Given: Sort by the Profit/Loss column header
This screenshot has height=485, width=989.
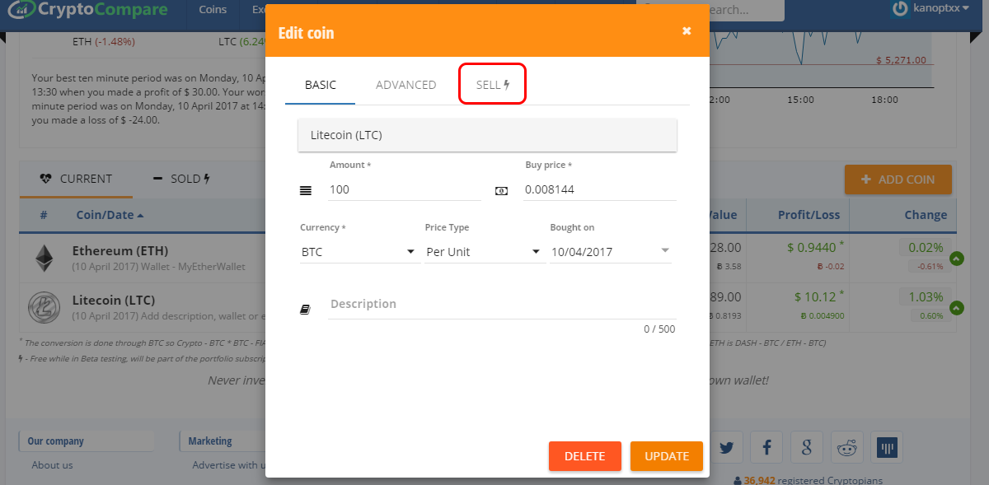Looking at the screenshot, I should [809, 215].
